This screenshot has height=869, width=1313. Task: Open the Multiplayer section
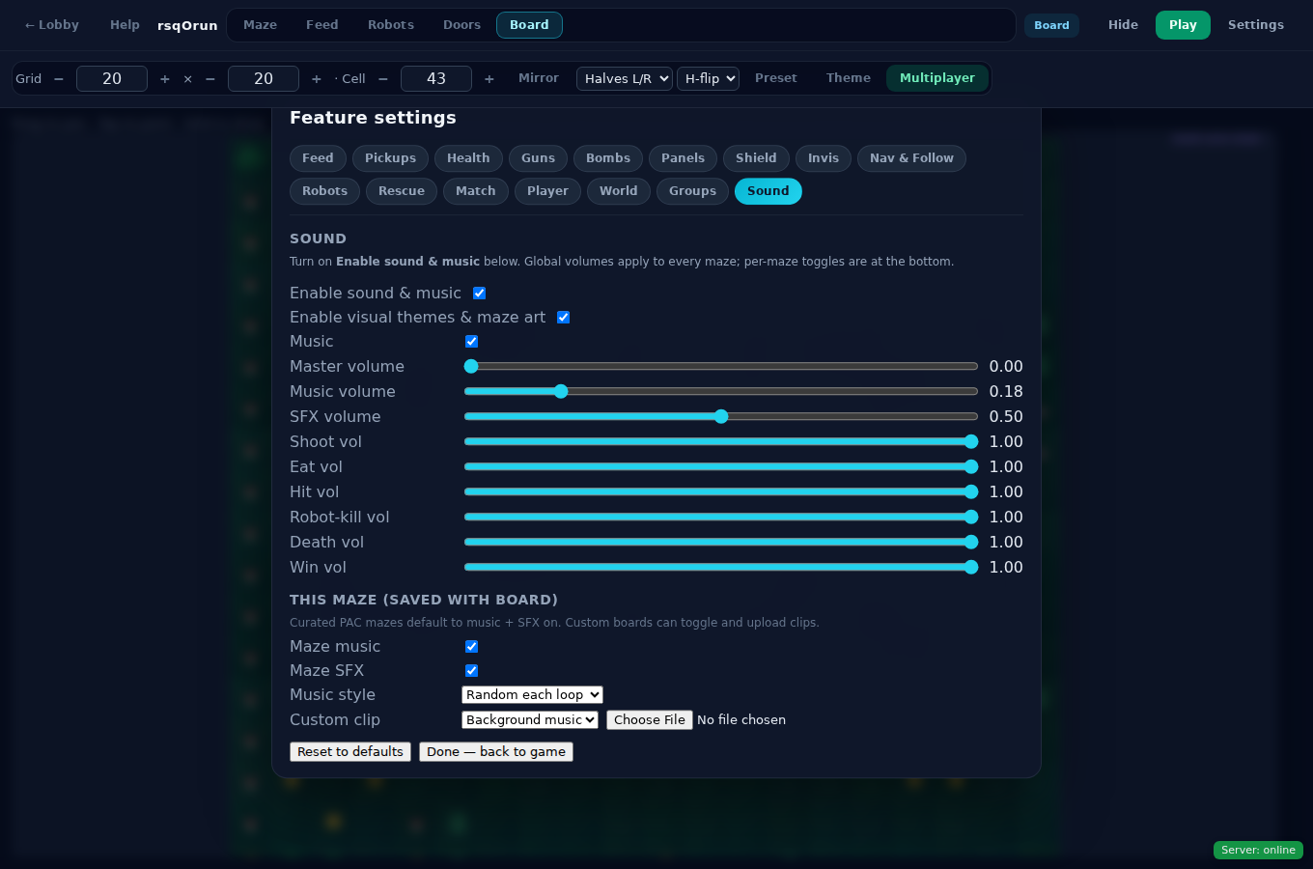(x=936, y=78)
